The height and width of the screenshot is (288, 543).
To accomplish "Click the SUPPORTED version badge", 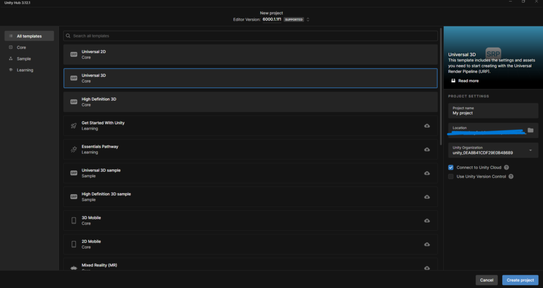I will click(294, 20).
